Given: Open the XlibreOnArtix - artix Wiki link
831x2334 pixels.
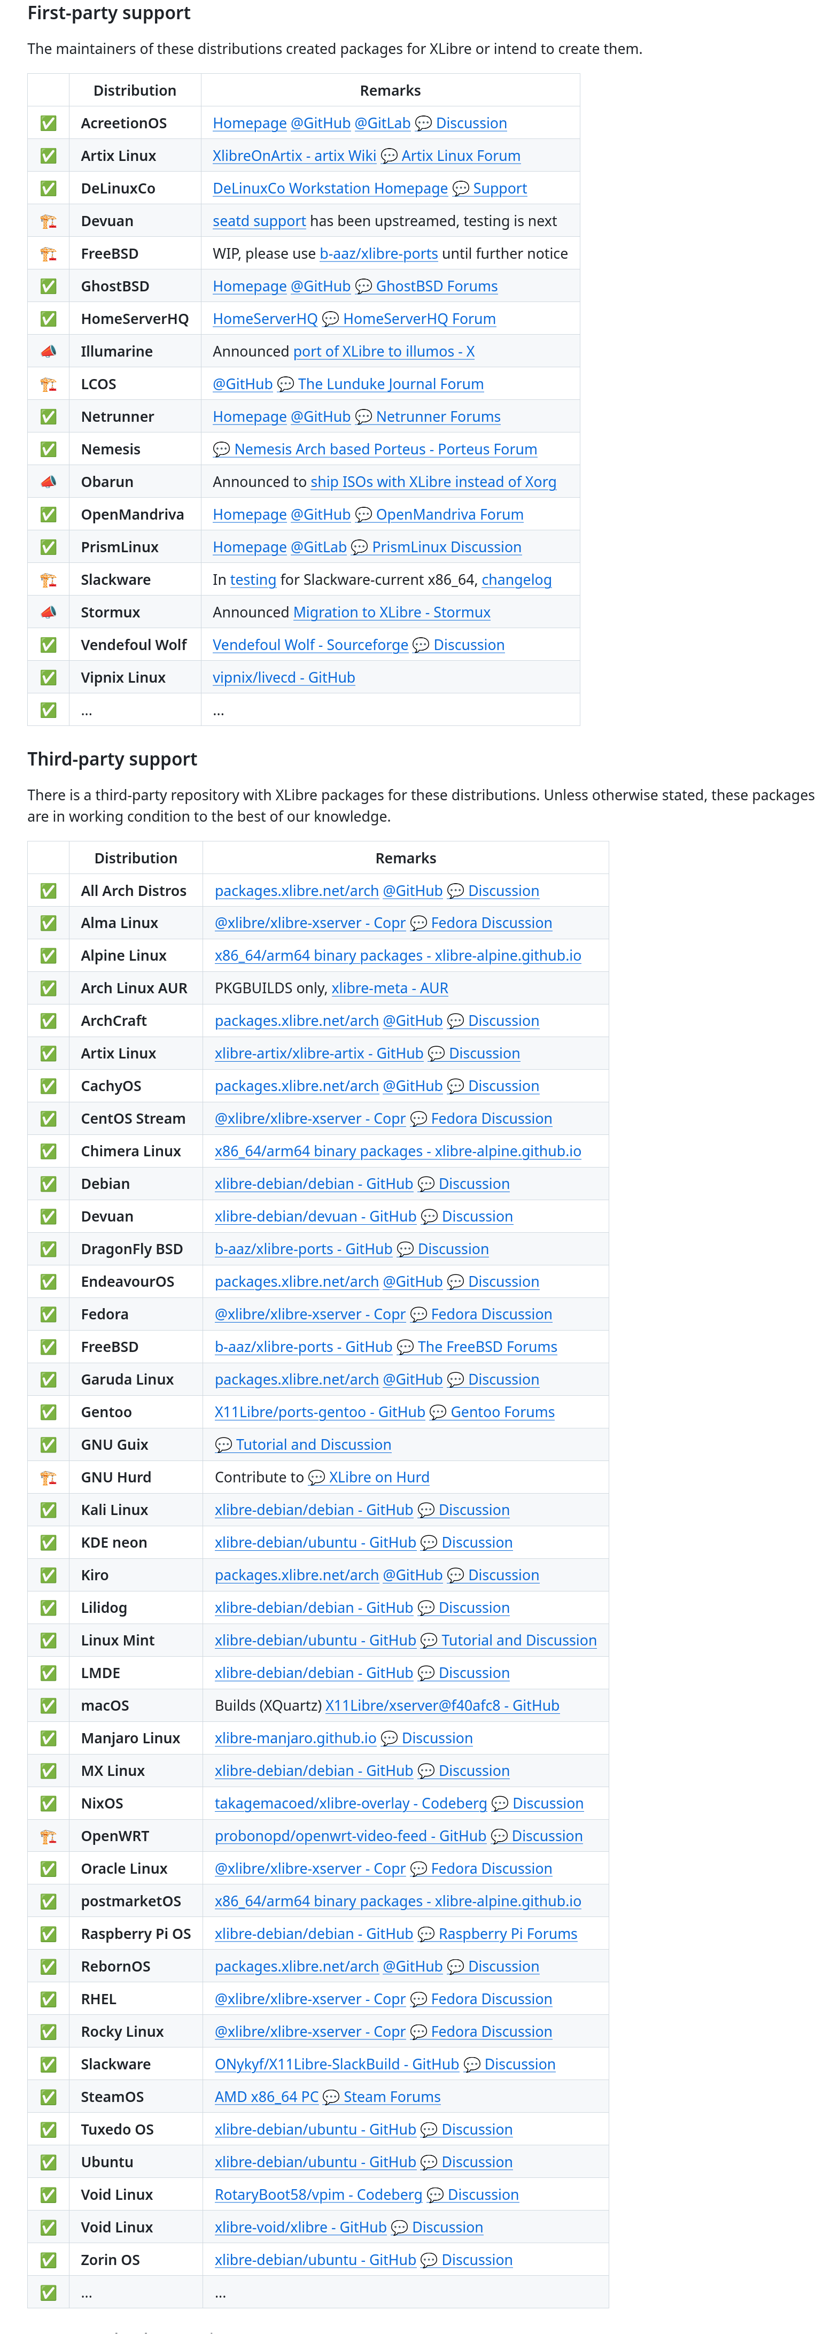Looking at the screenshot, I should [x=294, y=156].
